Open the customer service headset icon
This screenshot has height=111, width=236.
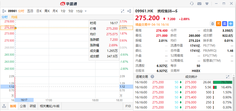pyautogui.click(x=192, y=4)
